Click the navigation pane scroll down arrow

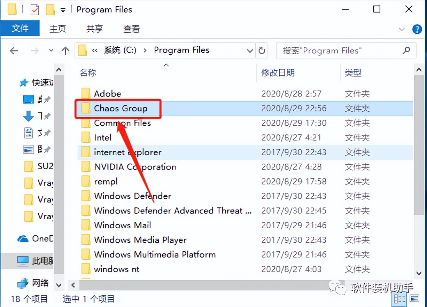click(59, 284)
